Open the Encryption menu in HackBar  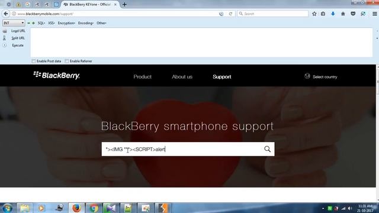click(x=66, y=23)
